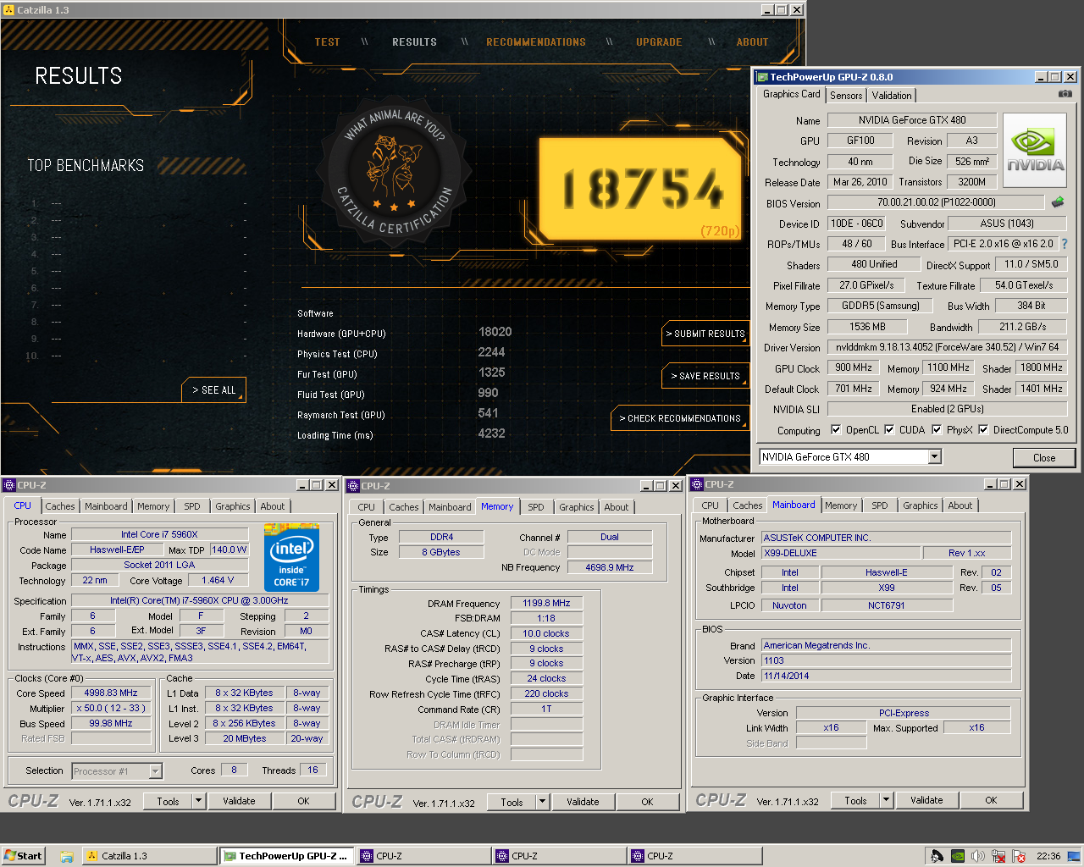Click SEE ALL top benchmarks
Screen dimensions: 1084x867
[x=213, y=390]
